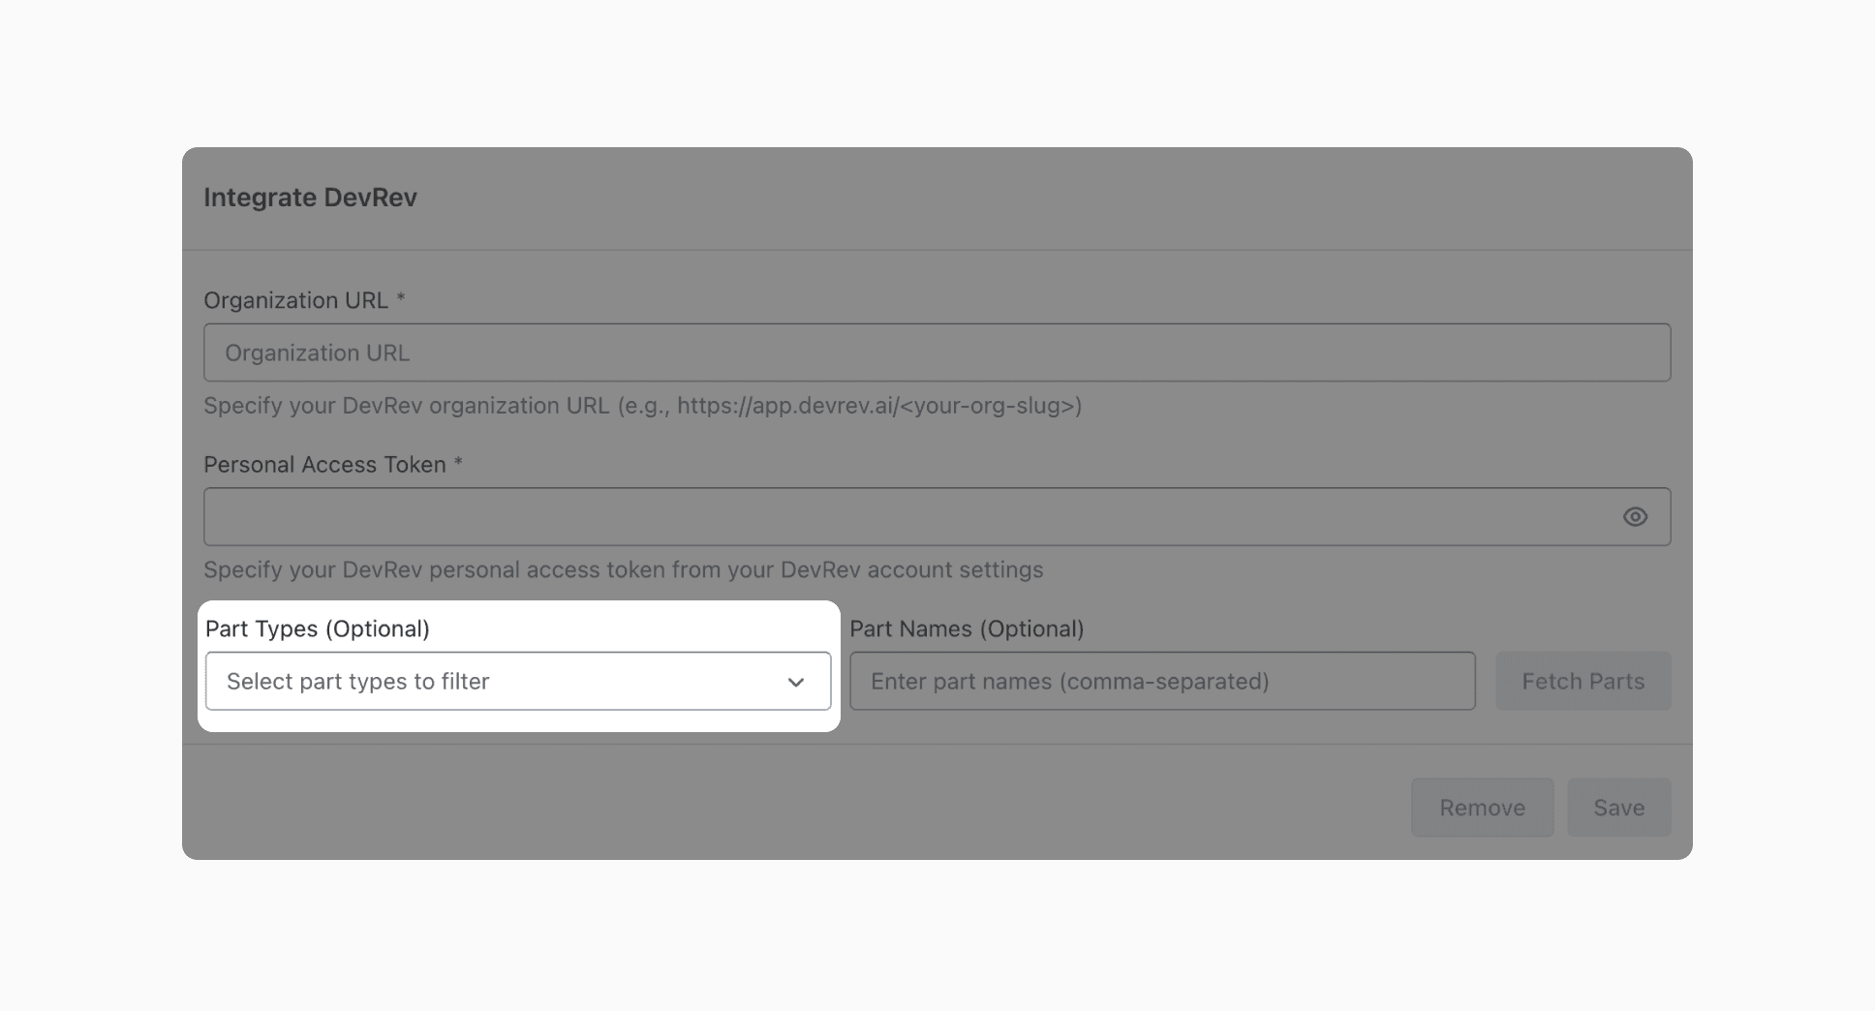Viewport: 1875px width, 1011px height.
Task: Open the Part Types filter dropdown
Action: pyautogui.click(x=518, y=681)
